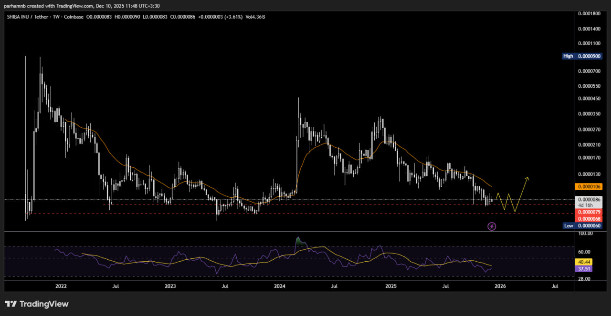Click the High price label badge

point(568,56)
